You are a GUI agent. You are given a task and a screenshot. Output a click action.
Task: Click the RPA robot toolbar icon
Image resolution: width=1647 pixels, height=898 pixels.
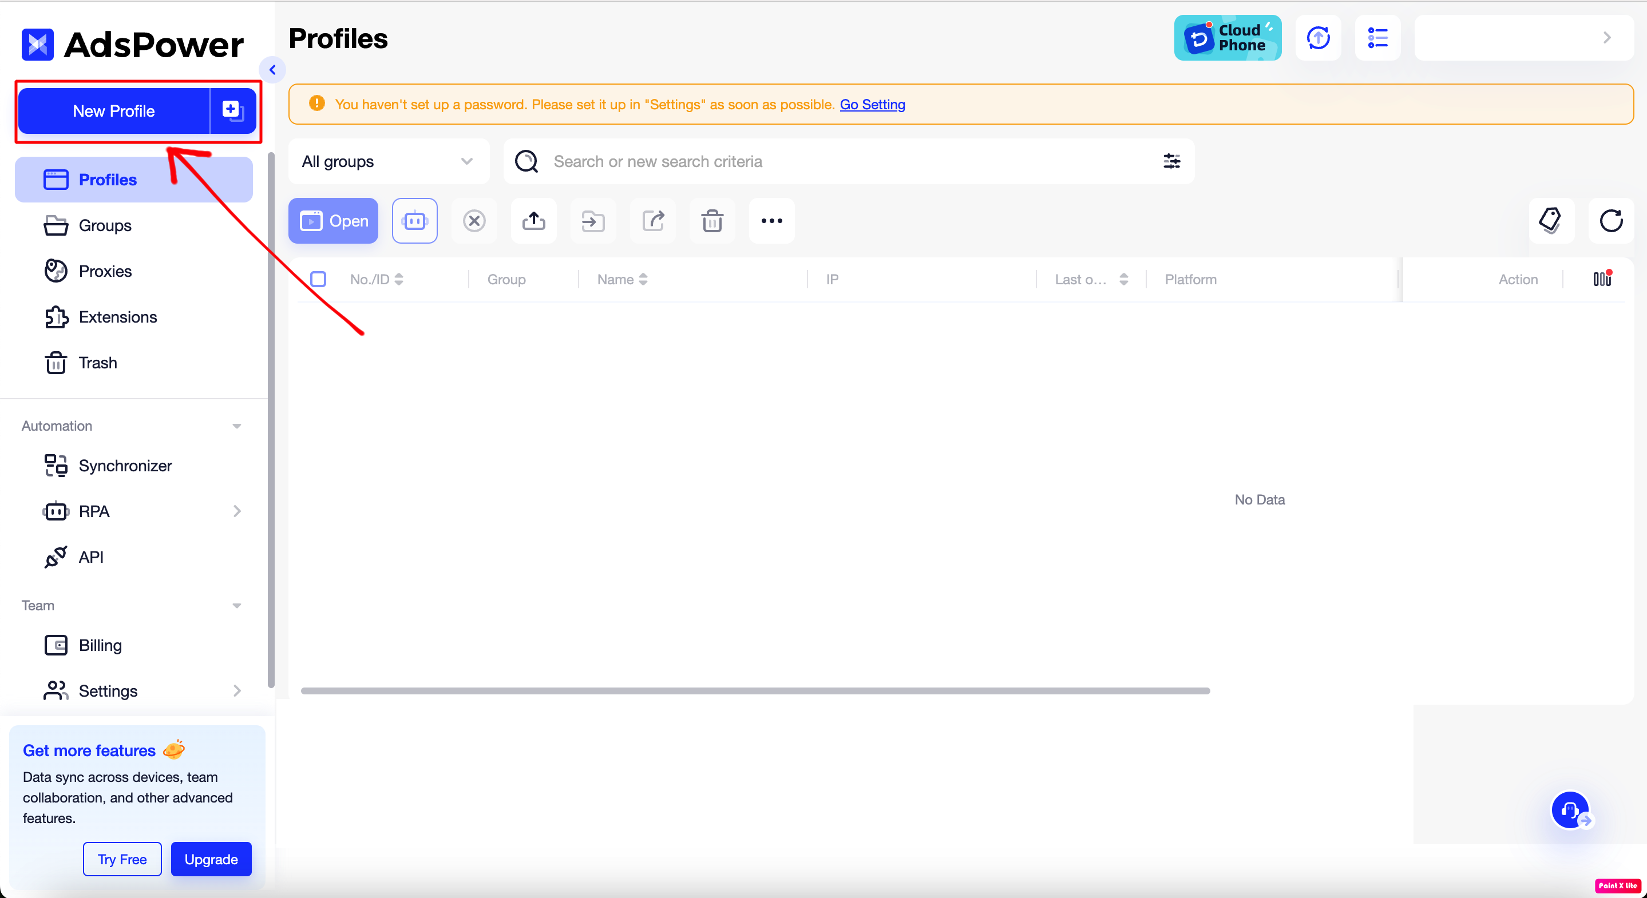pyautogui.click(x=415, y=221)
